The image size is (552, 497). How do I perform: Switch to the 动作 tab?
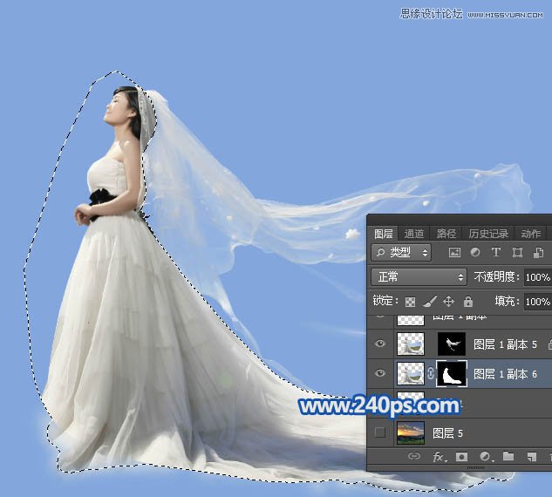pos(530,234)
